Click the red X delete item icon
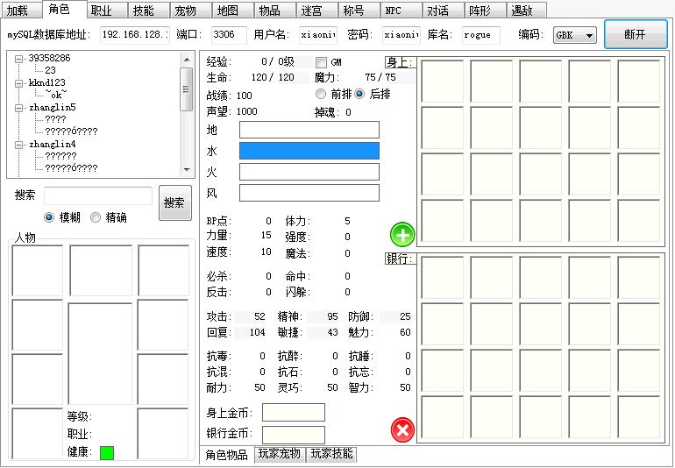 coord(402,430)
